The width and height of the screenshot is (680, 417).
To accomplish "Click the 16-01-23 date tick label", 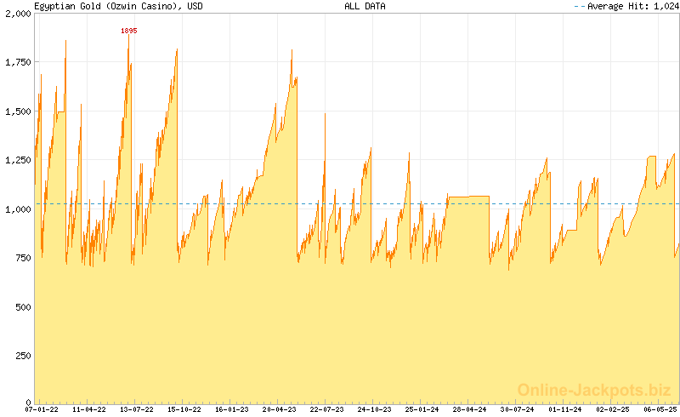I will point(231,409).
